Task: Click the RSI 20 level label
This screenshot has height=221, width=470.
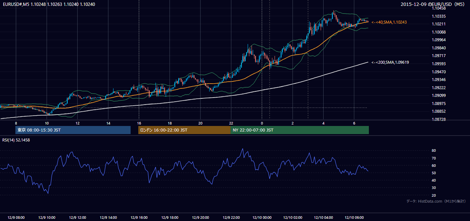Action: tap(434, 195)
